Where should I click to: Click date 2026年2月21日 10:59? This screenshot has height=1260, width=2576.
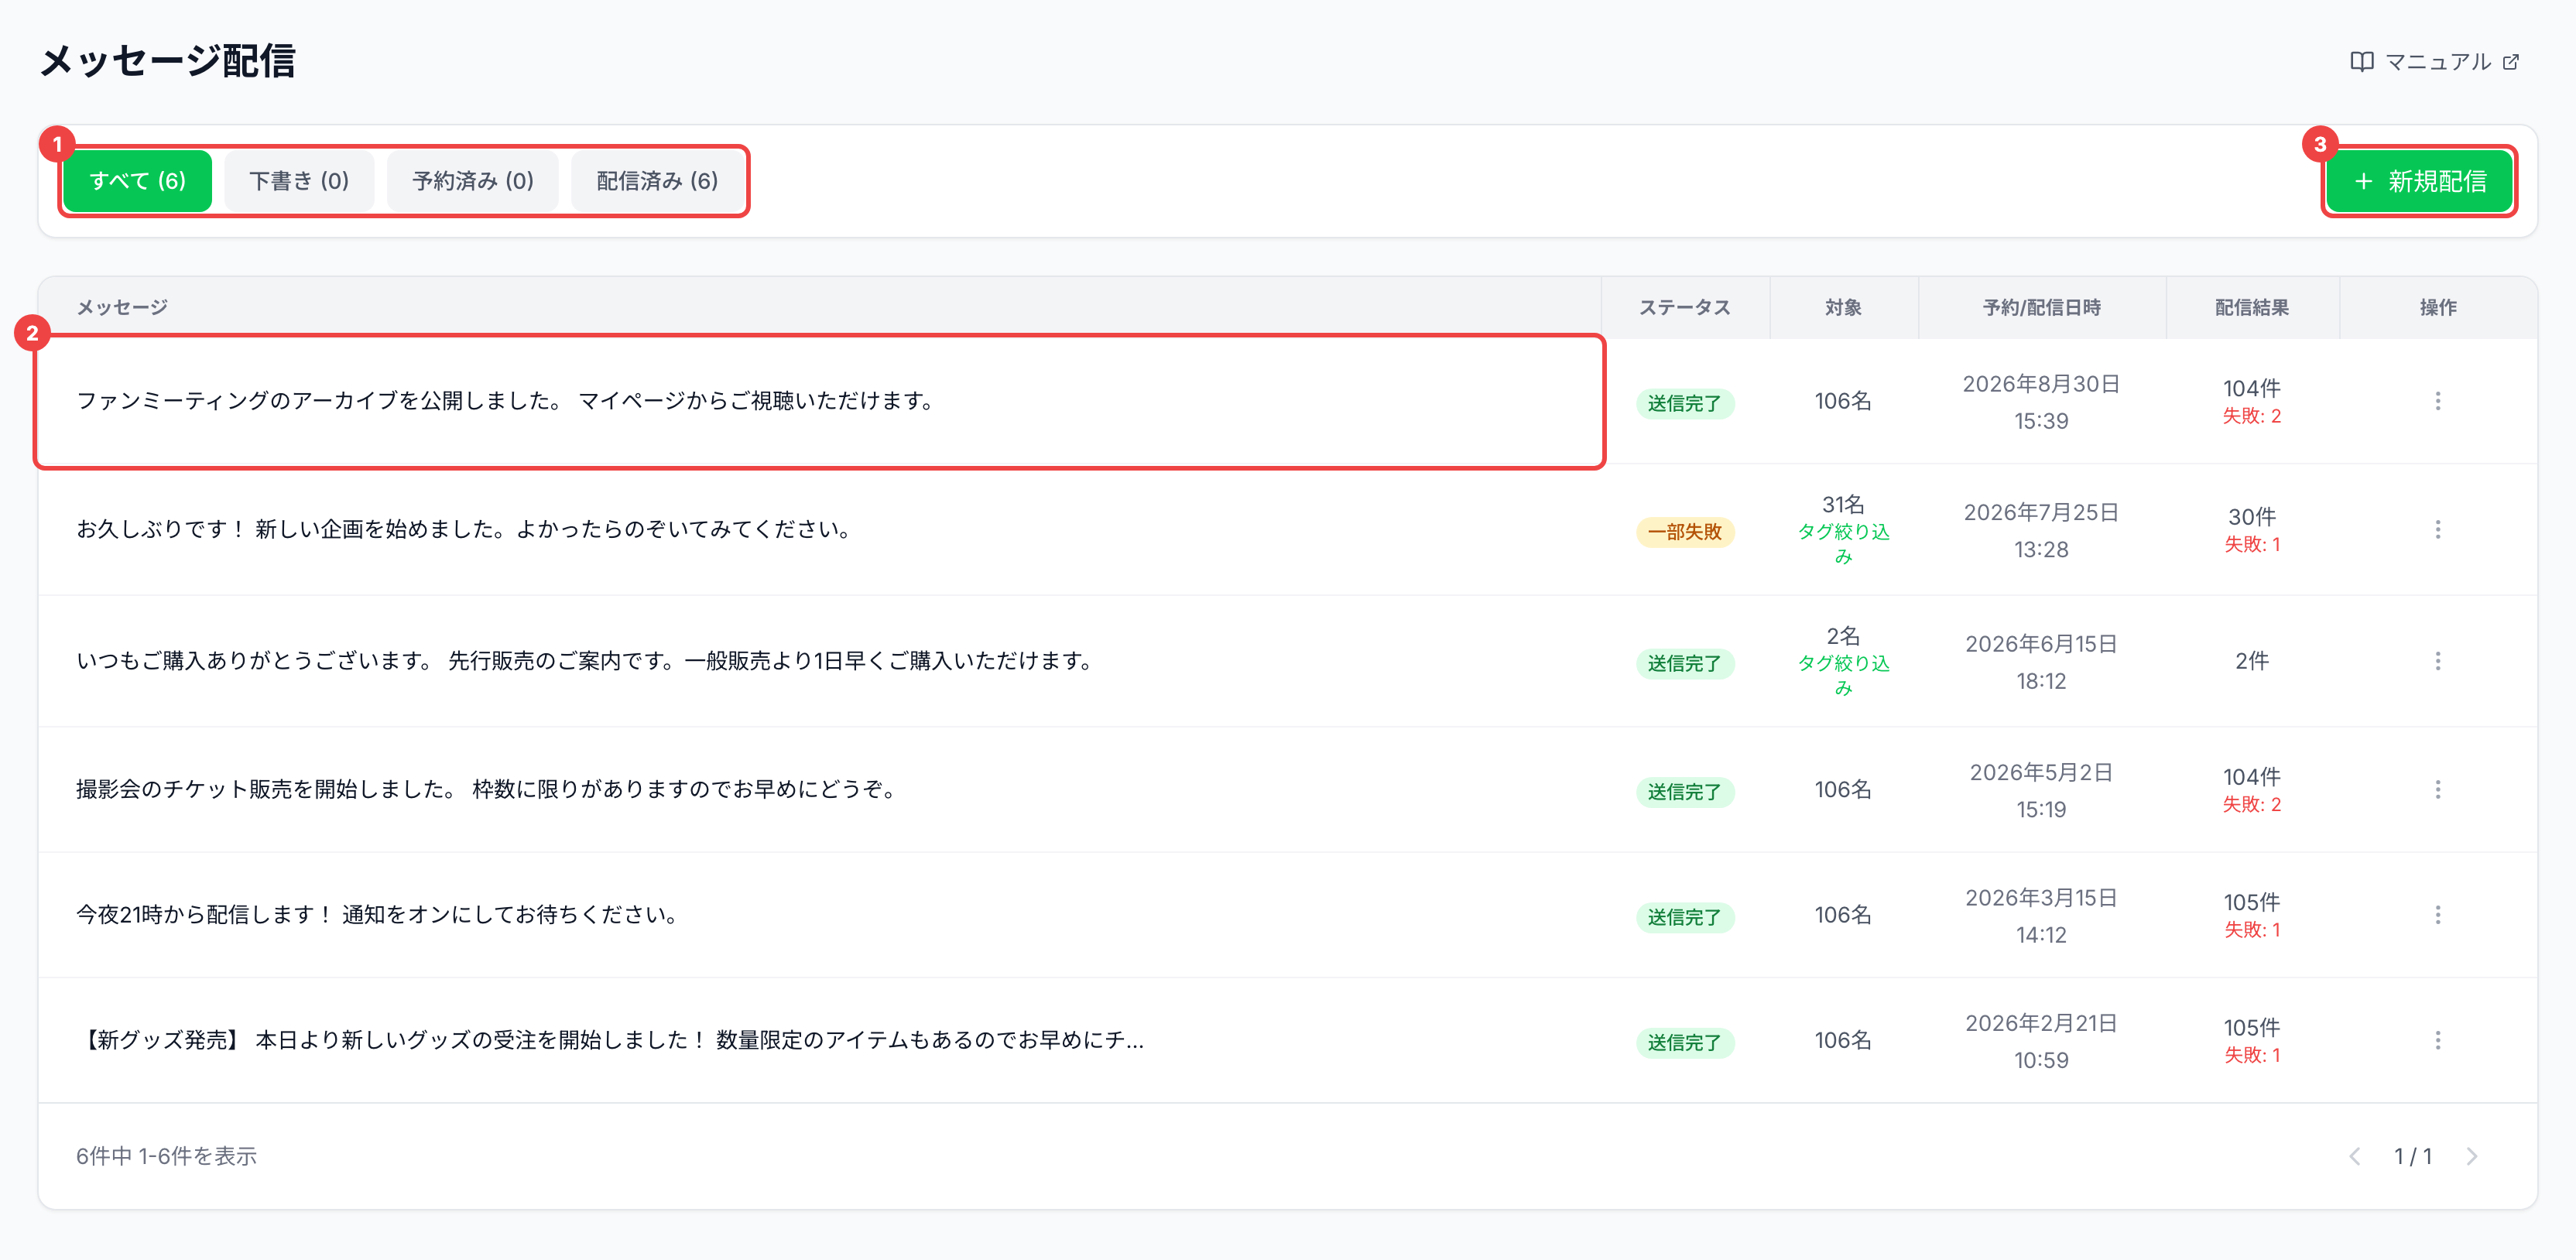2041,1041
